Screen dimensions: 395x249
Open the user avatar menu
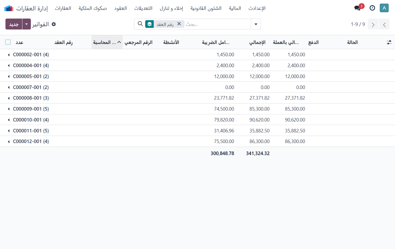[384, 8]
